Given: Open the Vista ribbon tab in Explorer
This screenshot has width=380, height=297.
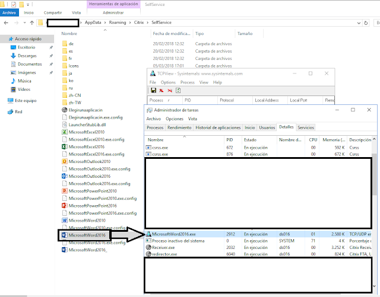Looking at the screenshot, I should point(77,12).
